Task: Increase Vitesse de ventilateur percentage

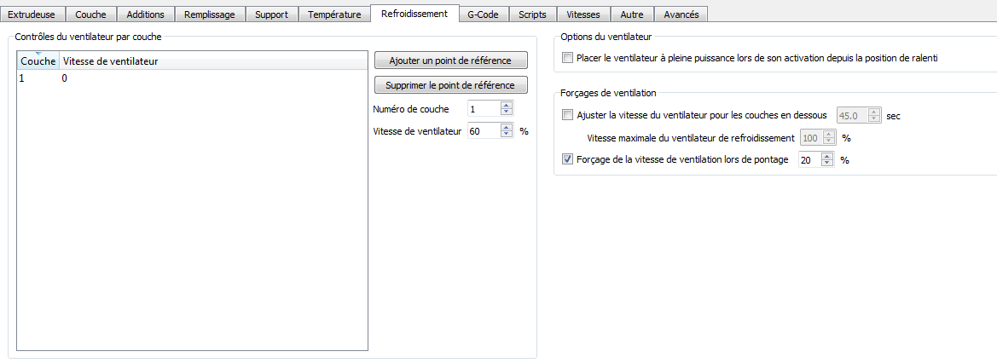Action: coord(506,128)
